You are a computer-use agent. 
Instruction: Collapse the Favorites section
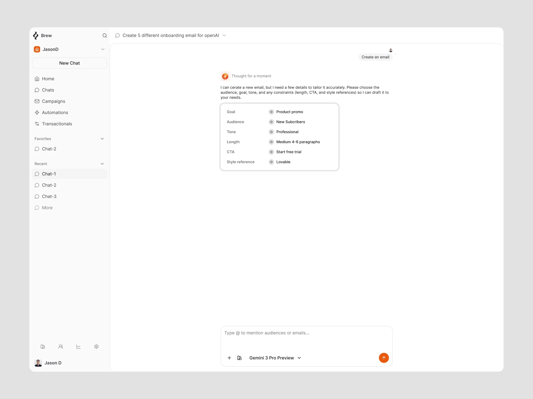(102, 139)
